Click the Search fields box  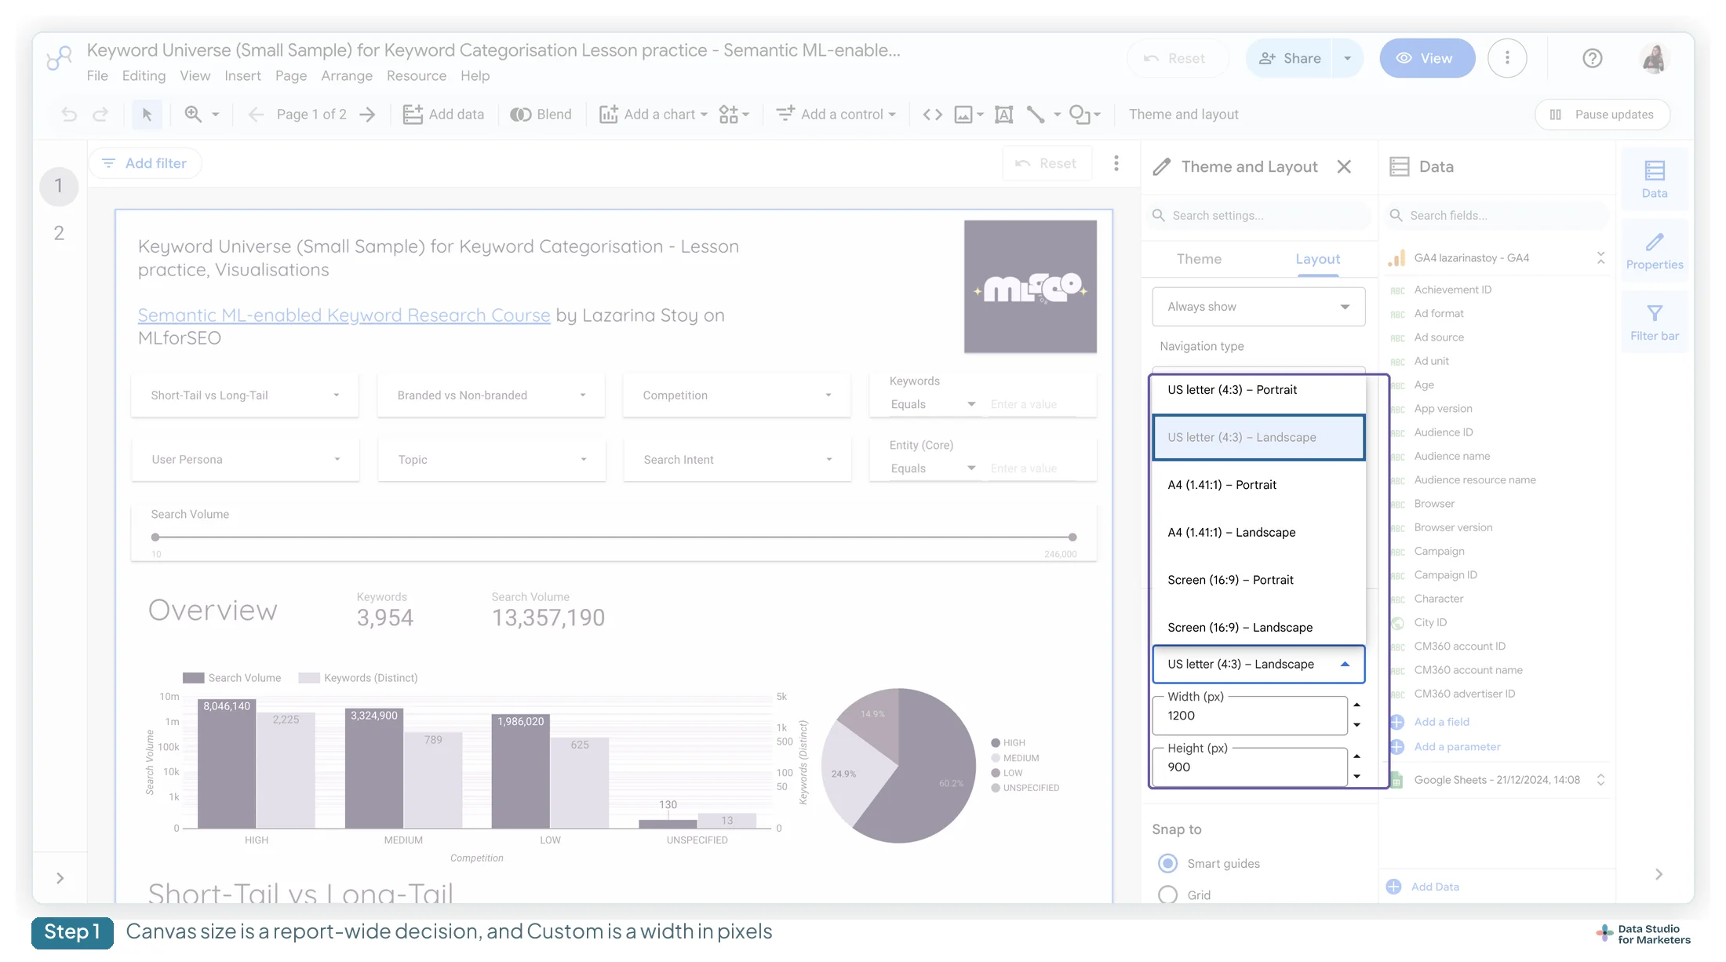[x=1498, y=216]
